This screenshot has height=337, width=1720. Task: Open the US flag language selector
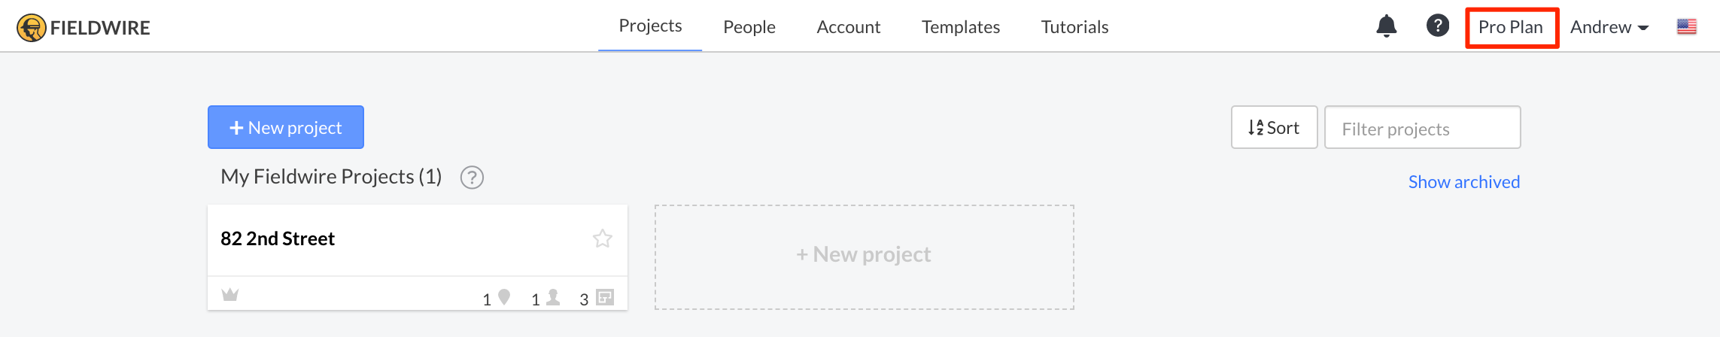click(1687, 27)
